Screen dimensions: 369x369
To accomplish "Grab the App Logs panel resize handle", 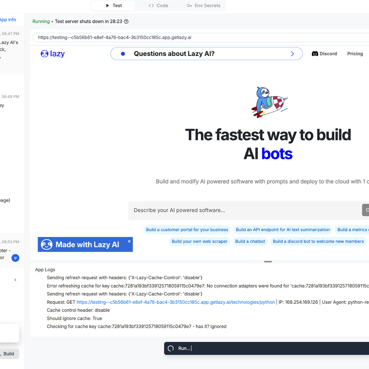I will coord(268,262).
